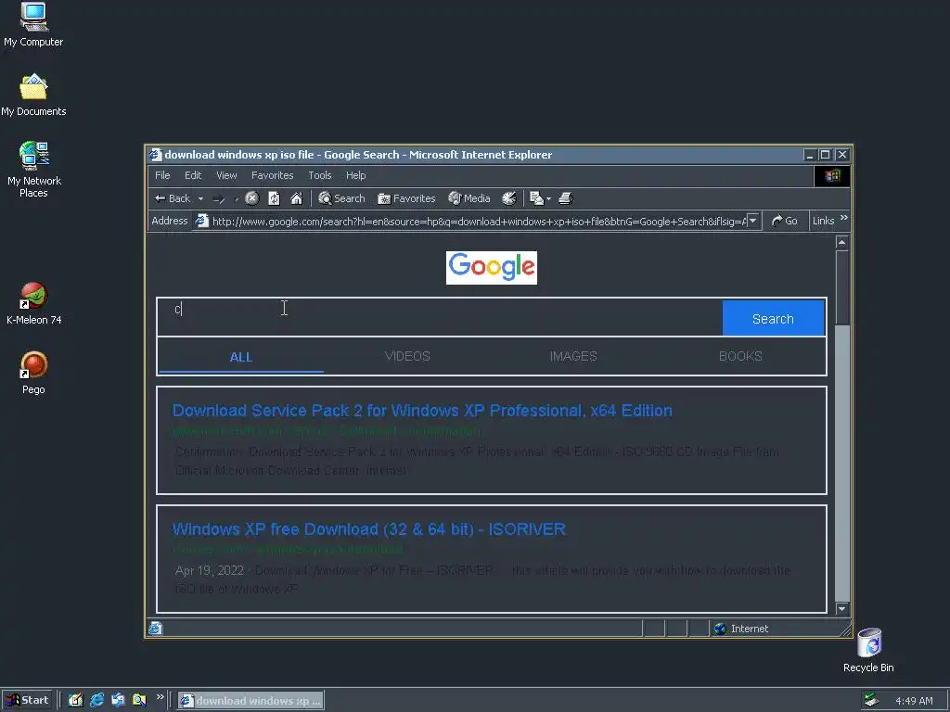Refresh the page with the Refresh icon
Viewport: 950px width, 712px height.
coord(274,198)
